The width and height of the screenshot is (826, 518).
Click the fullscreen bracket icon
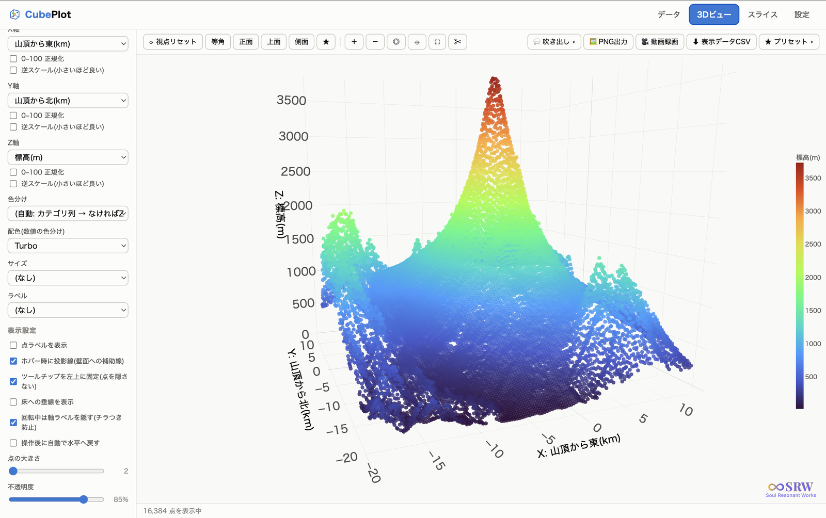(437, 42)
